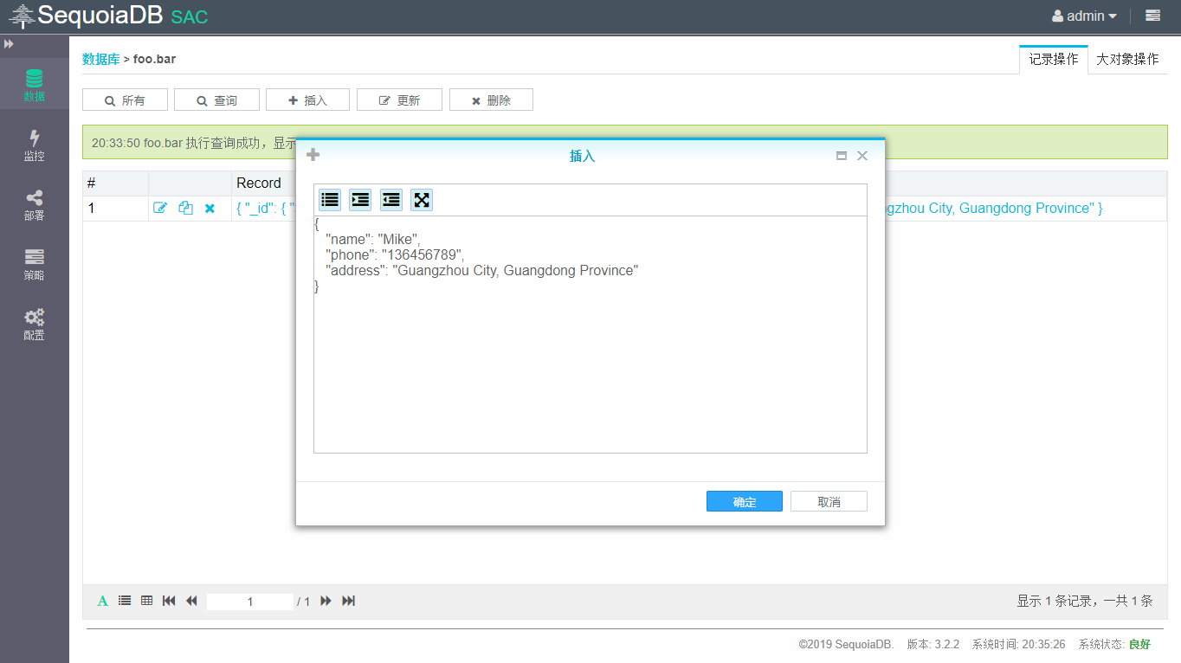Open the 策略 strategy sidebar section

click(x=34, y=265)
